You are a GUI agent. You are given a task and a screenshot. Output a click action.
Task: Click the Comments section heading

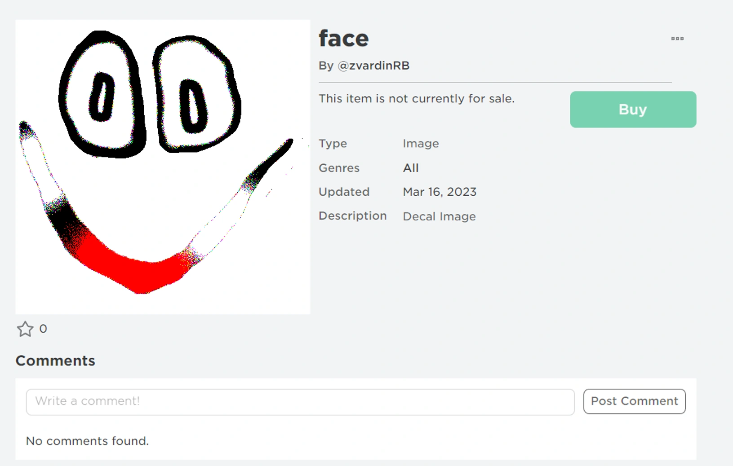(x=55, y=361)
